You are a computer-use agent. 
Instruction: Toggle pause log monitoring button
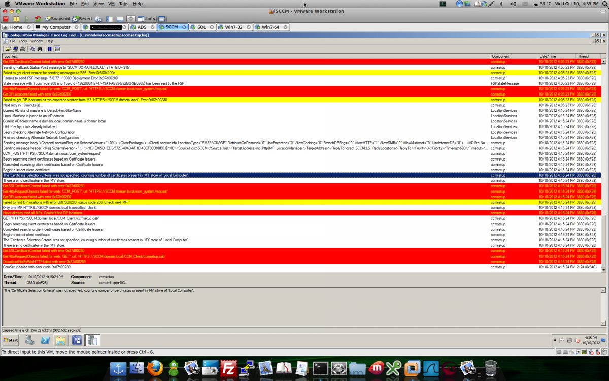pos(50,49)
